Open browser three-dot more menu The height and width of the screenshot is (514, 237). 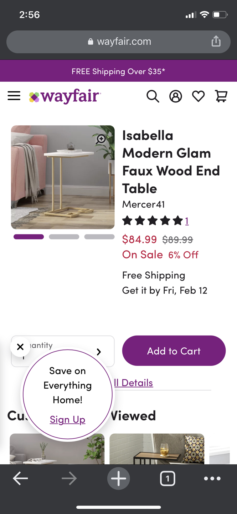pos(212,479)
